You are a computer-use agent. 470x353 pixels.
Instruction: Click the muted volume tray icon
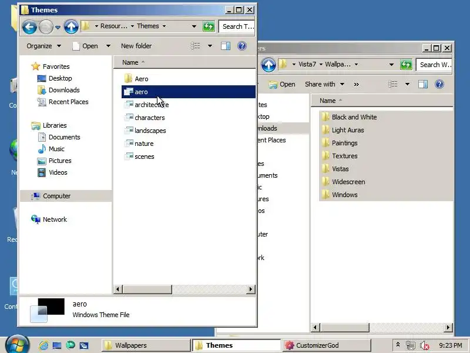coord(424,345)
